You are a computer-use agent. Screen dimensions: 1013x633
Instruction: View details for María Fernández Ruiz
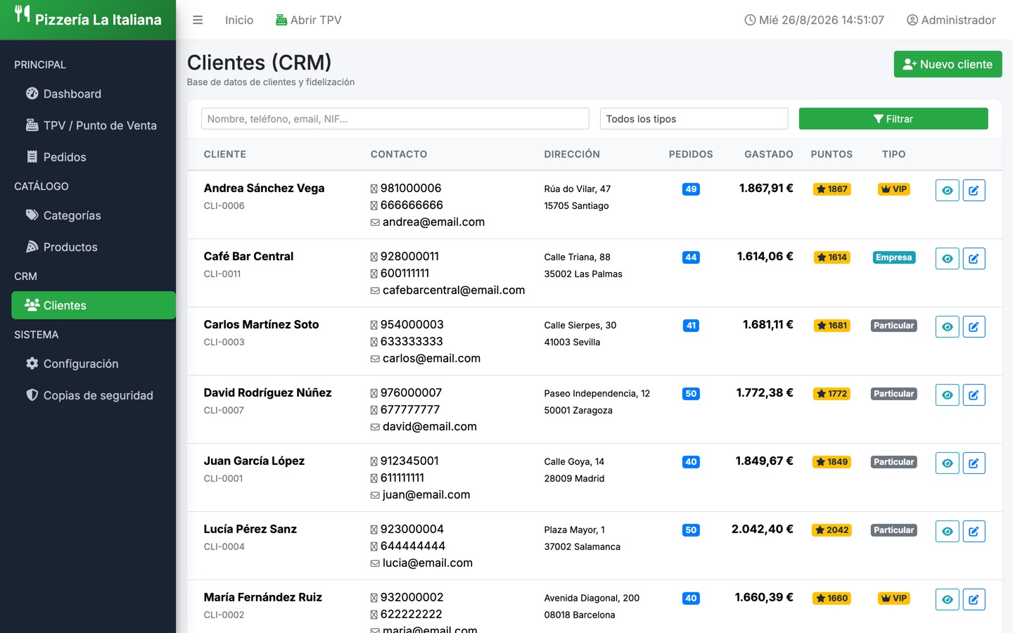948,599
